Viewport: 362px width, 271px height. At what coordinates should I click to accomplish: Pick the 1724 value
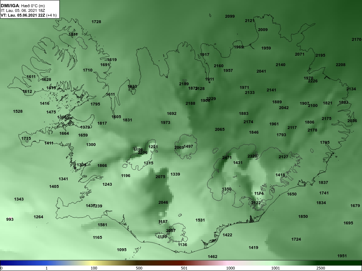(296, 240)
